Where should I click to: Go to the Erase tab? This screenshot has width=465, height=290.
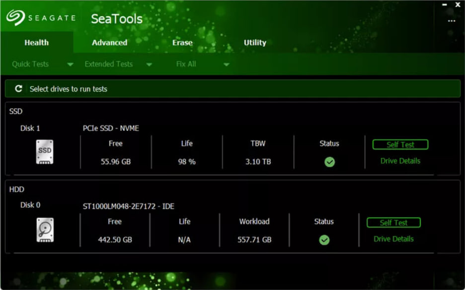[x=182, y=43]
